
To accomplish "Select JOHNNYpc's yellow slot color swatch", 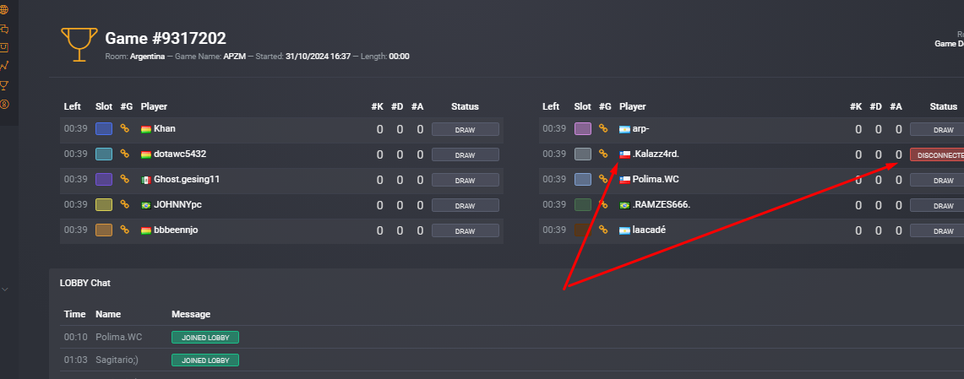I will (x=104, y=204).
